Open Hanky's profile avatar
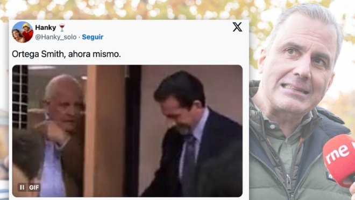355x200 pixels. click(x=23, y=32)
